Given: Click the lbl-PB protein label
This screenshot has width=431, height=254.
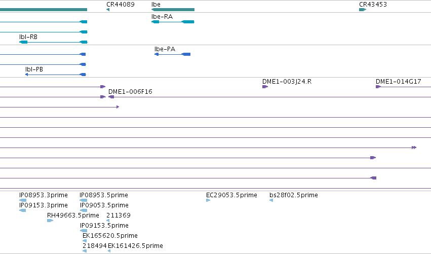Looking at the screenshot, I should 34,69.
